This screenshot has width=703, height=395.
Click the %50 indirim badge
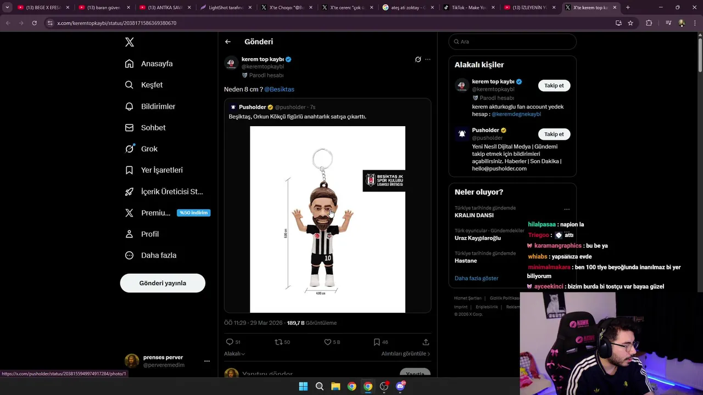(193, 213)
